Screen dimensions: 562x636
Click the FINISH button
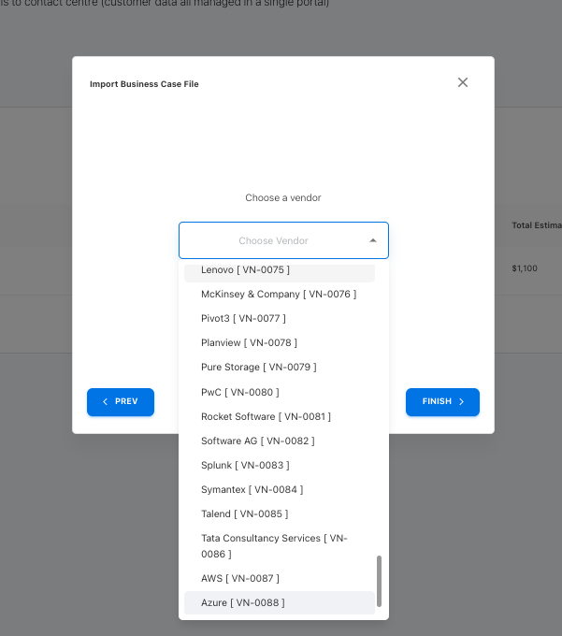pos(442,401)
